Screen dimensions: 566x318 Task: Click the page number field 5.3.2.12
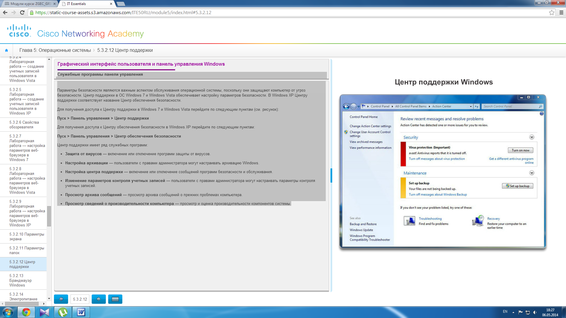point(80,299)
